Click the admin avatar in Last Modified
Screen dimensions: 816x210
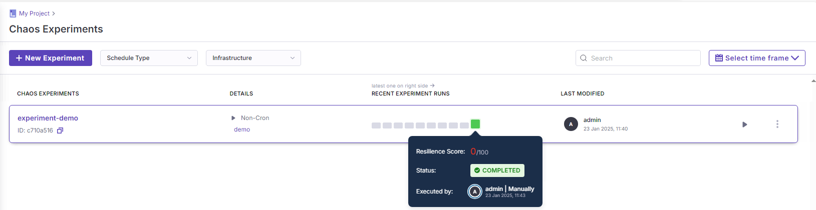point(571,124)
